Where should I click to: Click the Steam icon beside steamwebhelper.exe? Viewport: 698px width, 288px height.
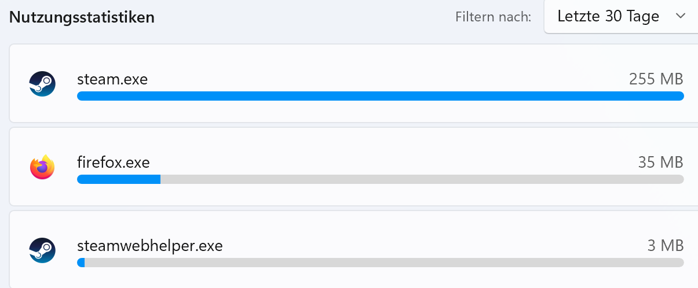(x=42, y=250)
